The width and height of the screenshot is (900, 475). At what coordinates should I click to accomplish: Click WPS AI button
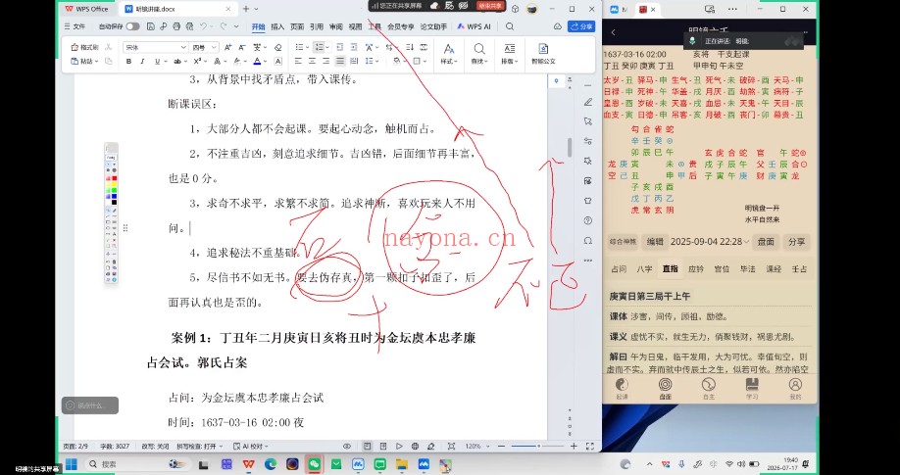[x=475, y=26]
